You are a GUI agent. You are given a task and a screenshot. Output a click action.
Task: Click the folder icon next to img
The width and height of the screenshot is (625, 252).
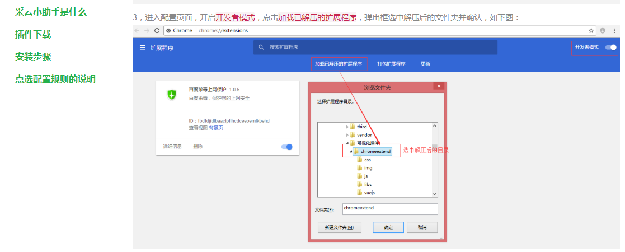pos(360,168)
